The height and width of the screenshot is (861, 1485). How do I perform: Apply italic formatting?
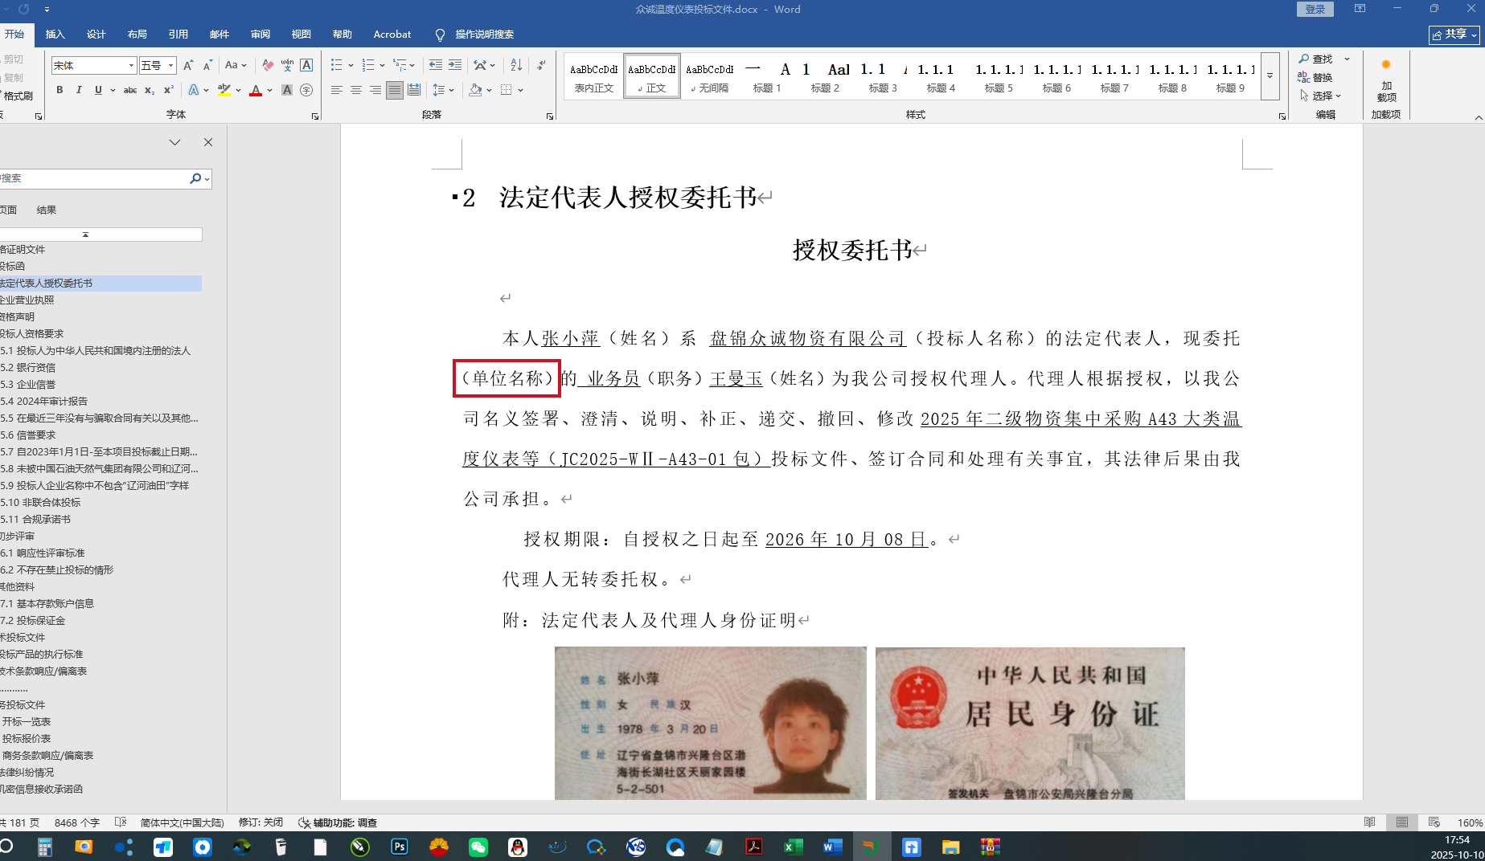coord(79,90)
